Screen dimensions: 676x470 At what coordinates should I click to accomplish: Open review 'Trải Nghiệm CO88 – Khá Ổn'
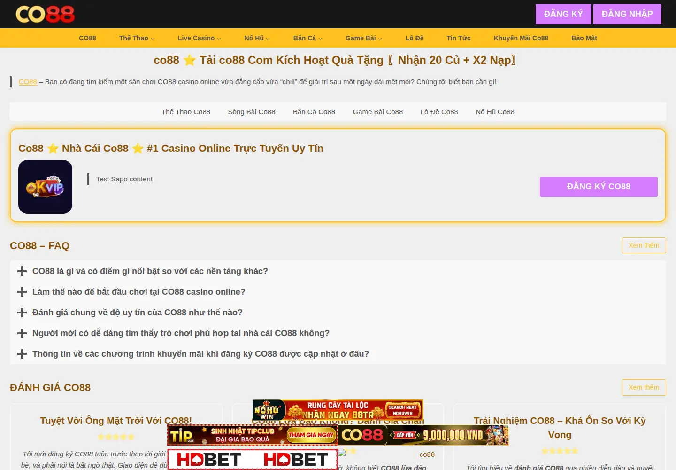pyautogui.click(x=560, y=428)
